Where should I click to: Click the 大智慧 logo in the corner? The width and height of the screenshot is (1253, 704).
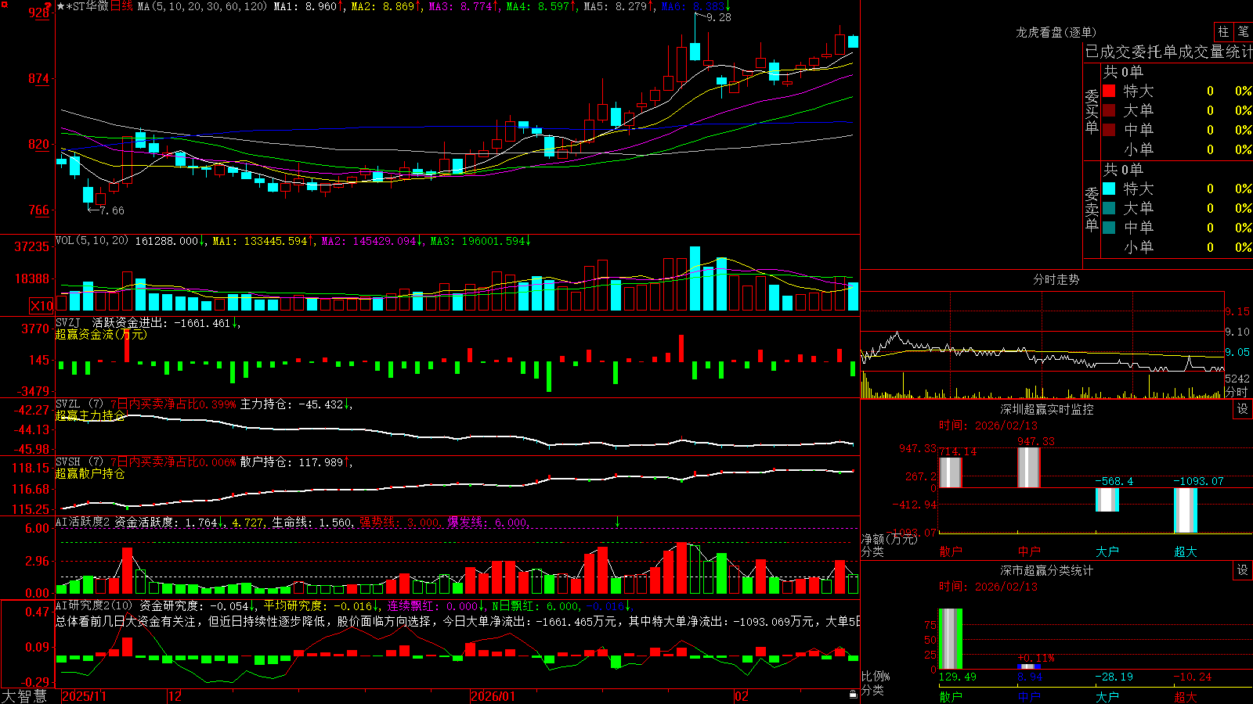coord(24,695)
